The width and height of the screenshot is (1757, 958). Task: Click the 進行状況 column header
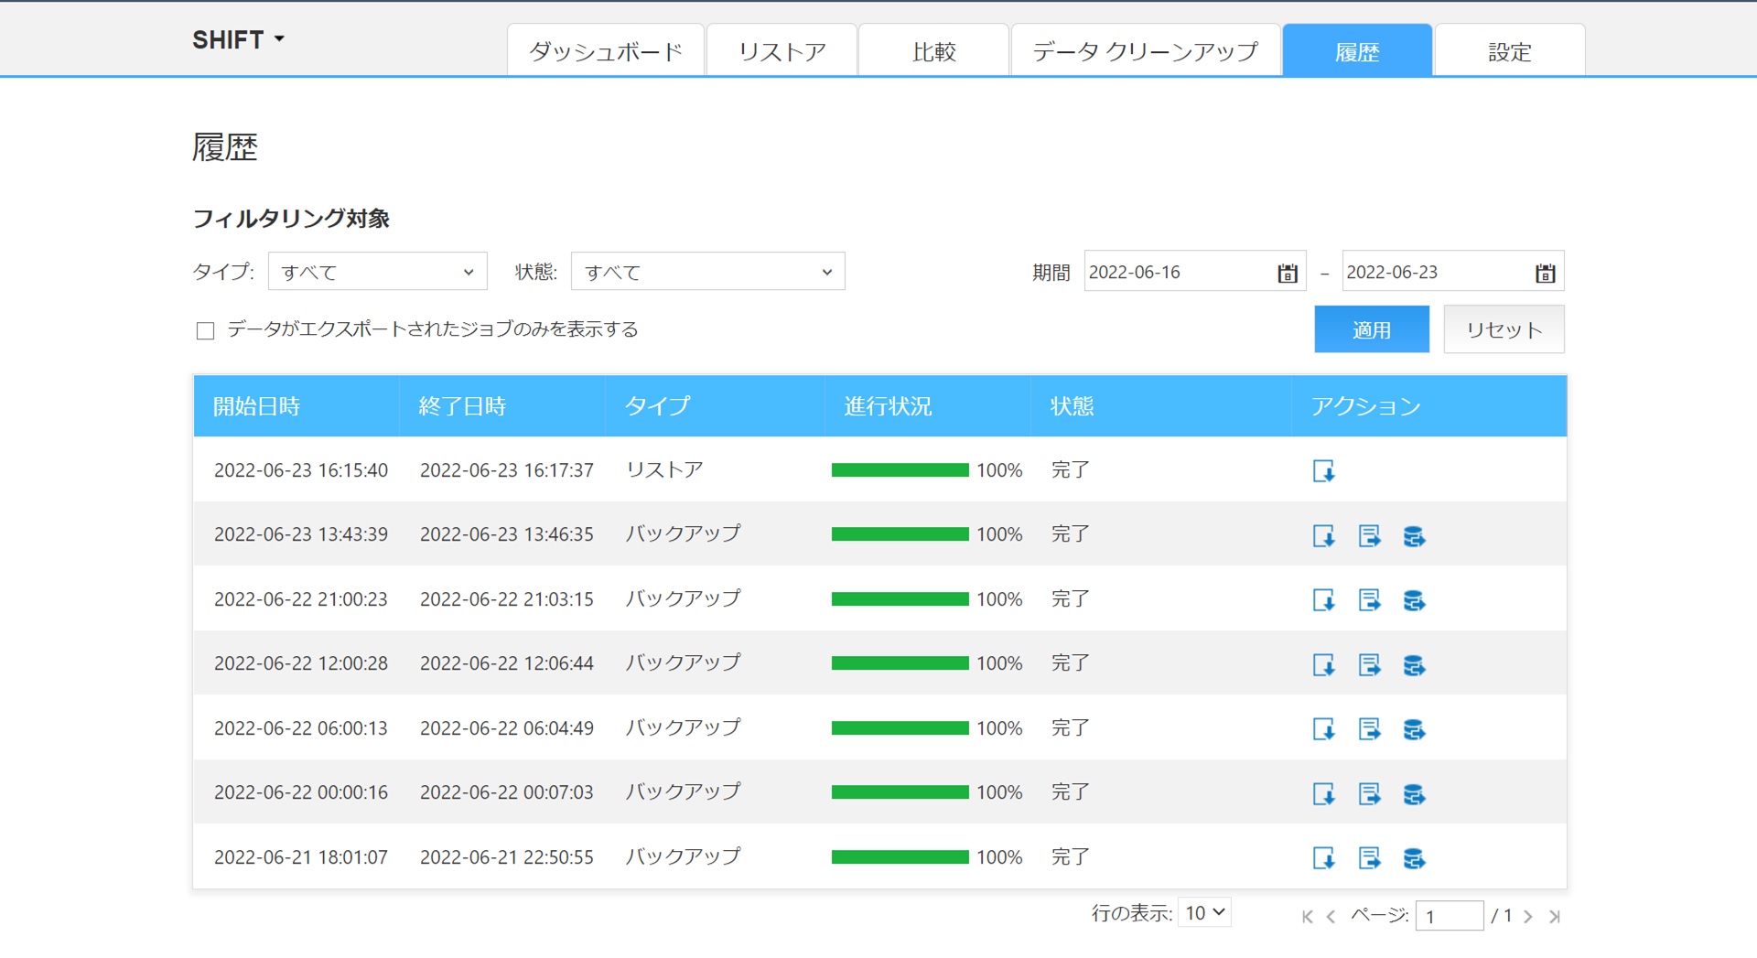pyautogui.click(x=928, y=405)
